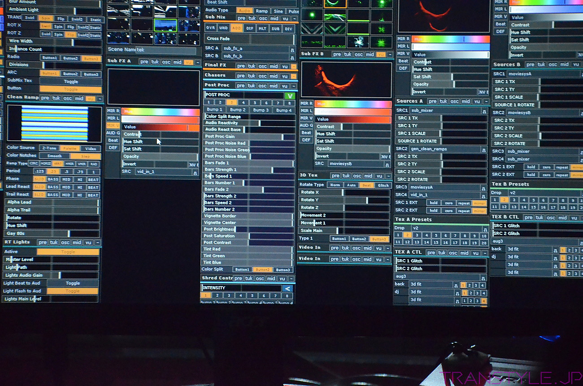Toggle the SubMix Tex option
Image resolution: width=583 pixels, height=386 pixels.
click(70, 82)
